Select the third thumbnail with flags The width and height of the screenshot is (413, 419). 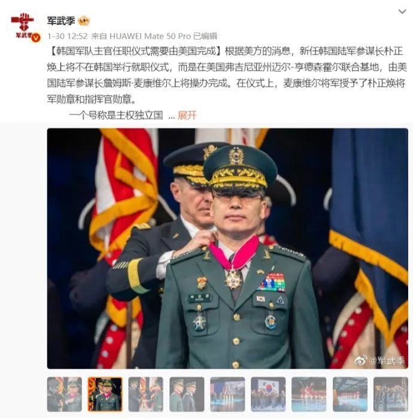[146, 394]
